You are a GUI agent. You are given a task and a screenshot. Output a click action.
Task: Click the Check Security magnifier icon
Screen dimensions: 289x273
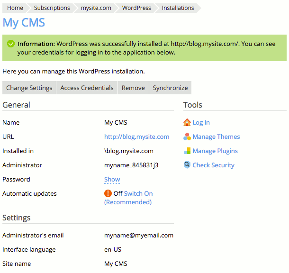pos(187,165)
